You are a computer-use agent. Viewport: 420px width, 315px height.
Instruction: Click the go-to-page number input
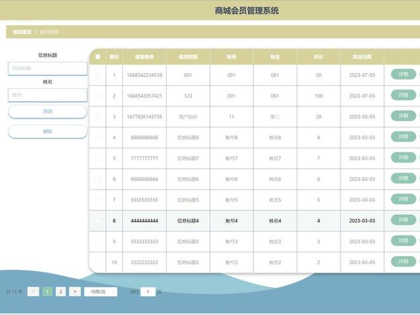[x=148, y=292]
